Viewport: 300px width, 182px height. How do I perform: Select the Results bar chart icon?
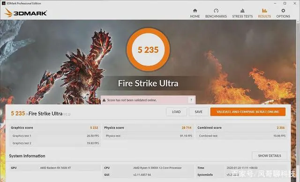pyautogui.click(x=264, y=10)
